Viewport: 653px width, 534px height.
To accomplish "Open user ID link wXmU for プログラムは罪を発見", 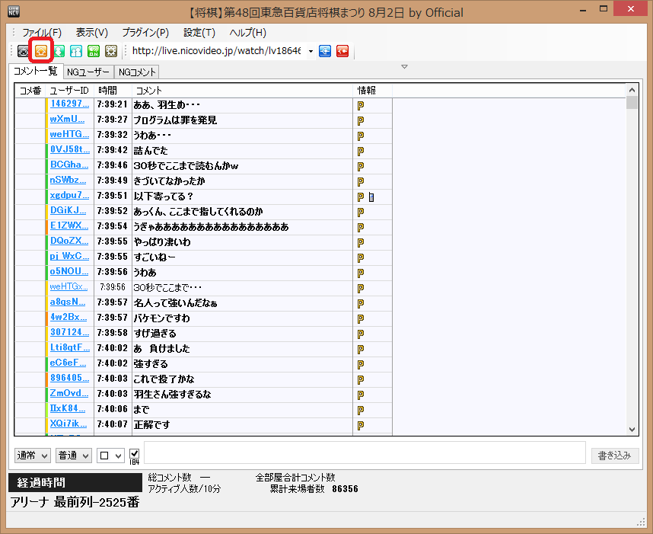I will pyautogui.click(x=69, y=120).
